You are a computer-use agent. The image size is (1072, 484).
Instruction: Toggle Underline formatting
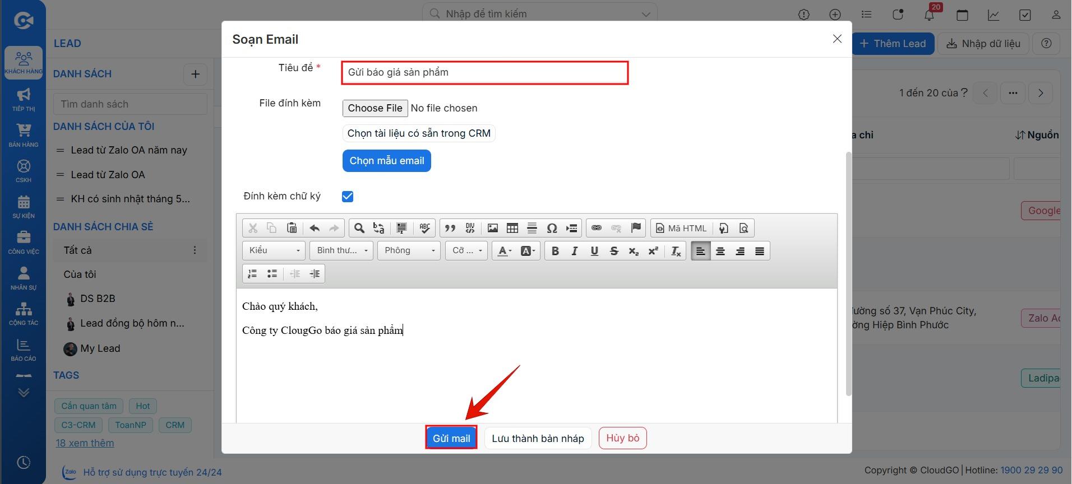(x=594, y=251)
